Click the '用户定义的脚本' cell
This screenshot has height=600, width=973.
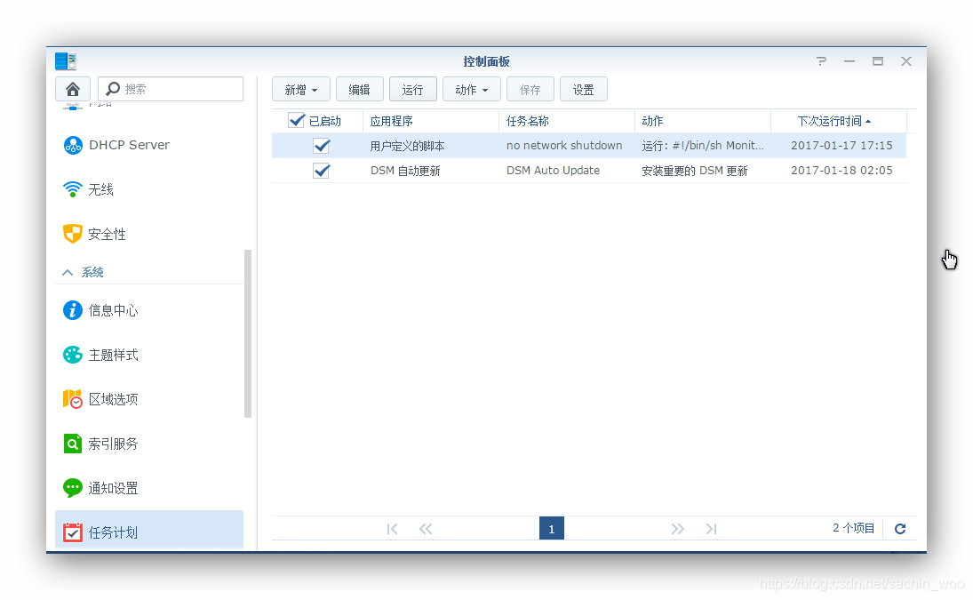pyautogui.click(x=407, y=146)
